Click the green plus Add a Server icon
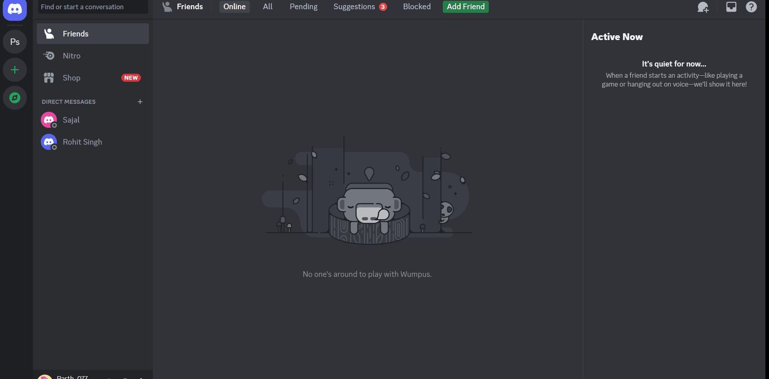This screenshot has height=379, width=769. tap(15, 70)
